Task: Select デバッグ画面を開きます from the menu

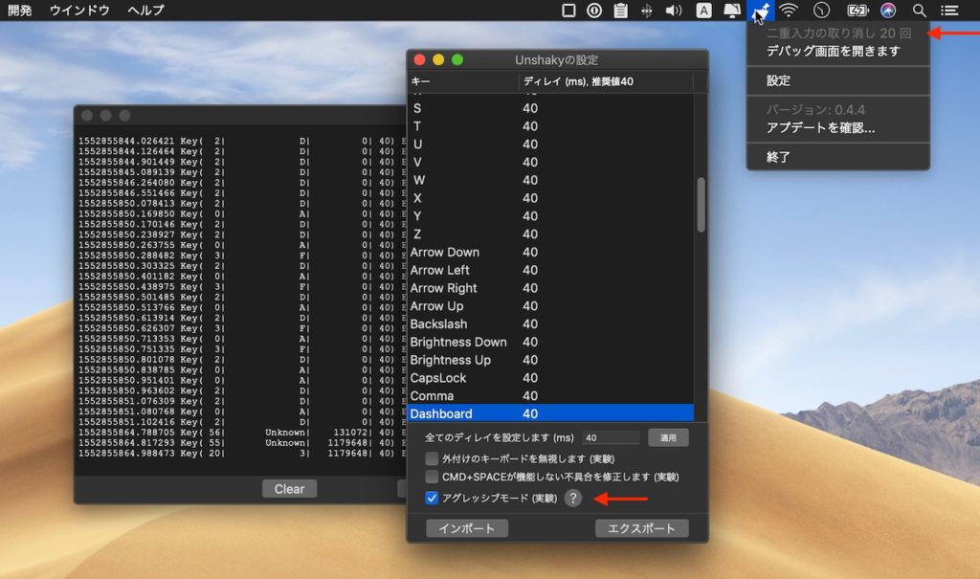Action: pyautogui.click(x=833, y=51)
